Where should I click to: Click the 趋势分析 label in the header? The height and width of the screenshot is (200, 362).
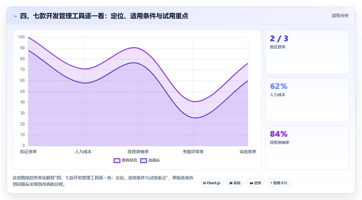pos(340,15)
